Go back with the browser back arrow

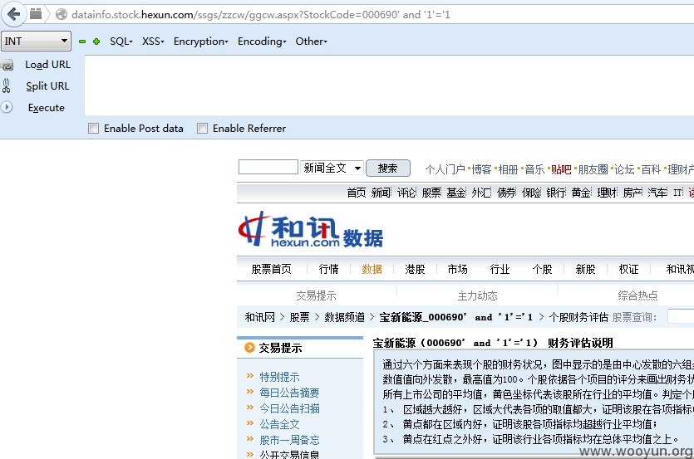(x=14, y=14)
